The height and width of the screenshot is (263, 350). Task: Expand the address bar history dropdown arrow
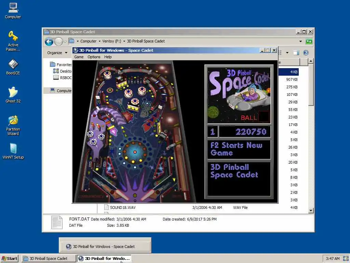(300, 41)
